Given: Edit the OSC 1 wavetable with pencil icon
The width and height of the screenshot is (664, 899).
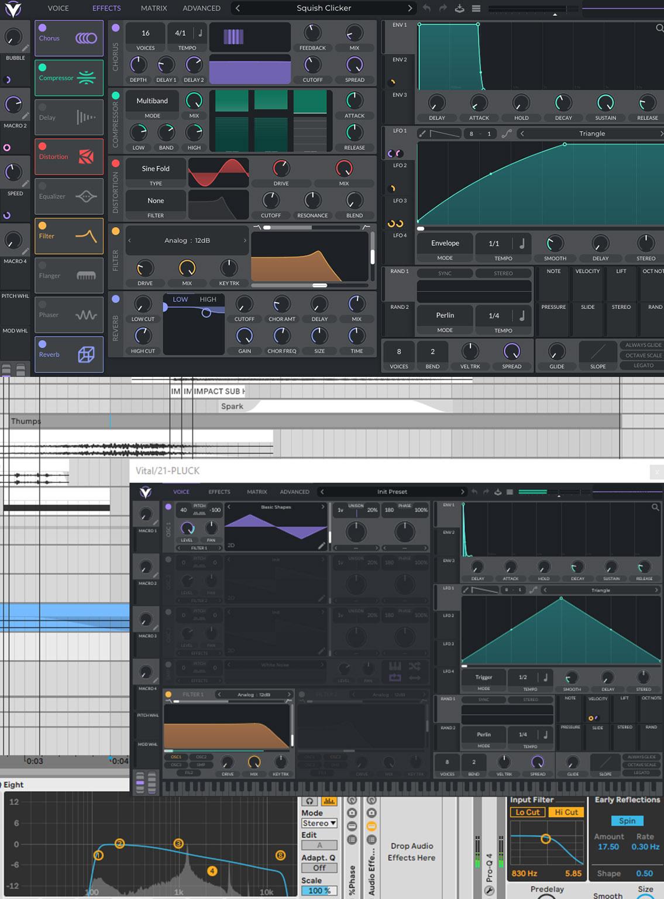Looking at the screenshot, I should pos(321,545).
